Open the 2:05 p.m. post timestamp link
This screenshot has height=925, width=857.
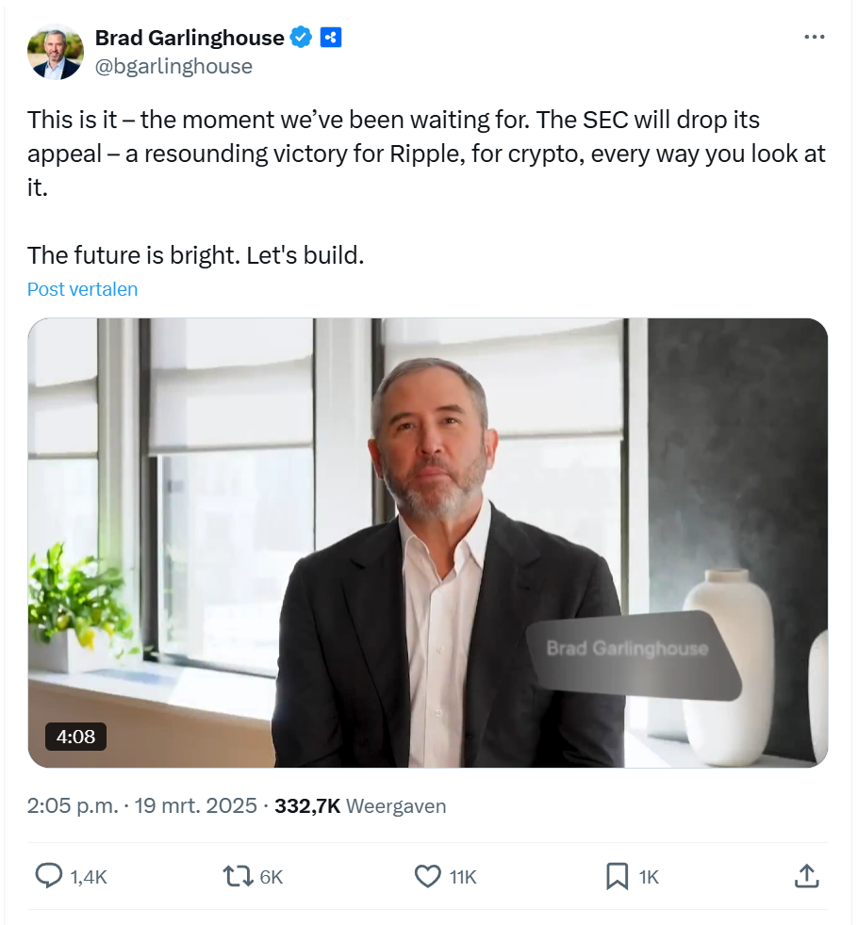coord(74,806)
